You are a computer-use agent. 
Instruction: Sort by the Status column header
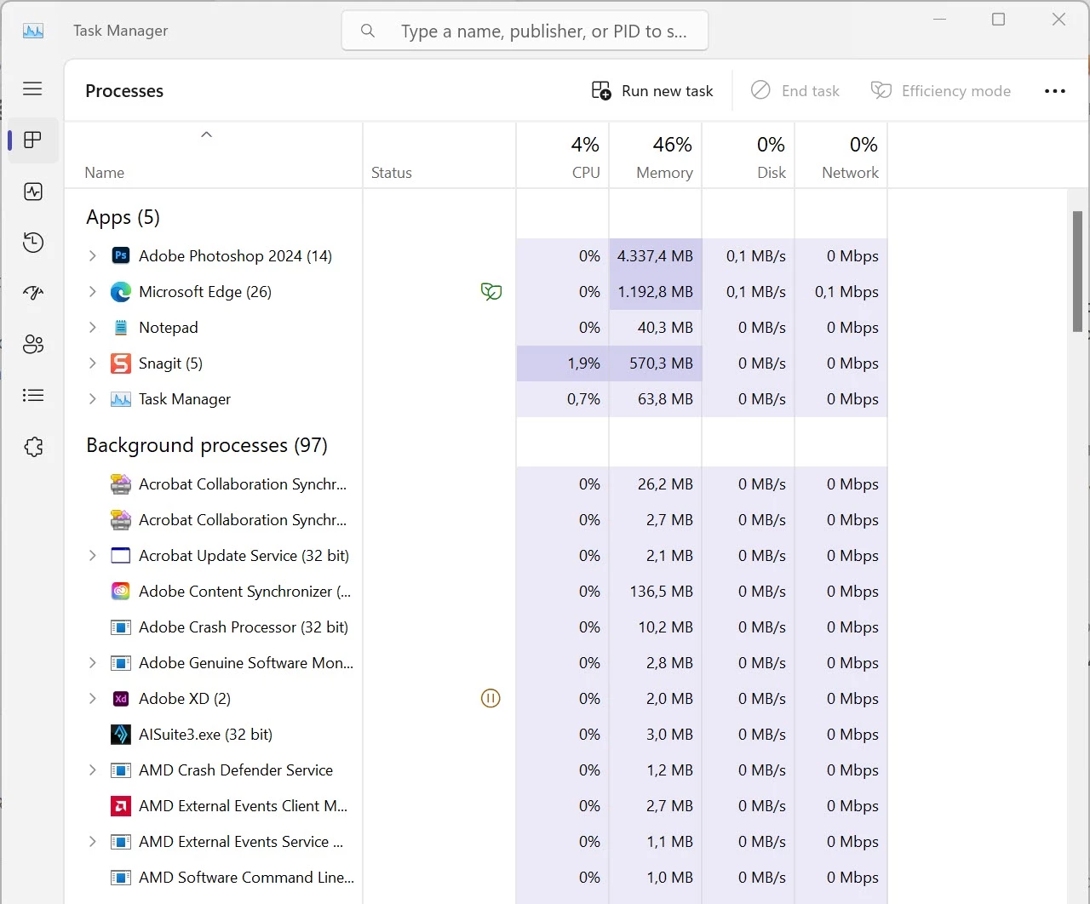[439, 156]
